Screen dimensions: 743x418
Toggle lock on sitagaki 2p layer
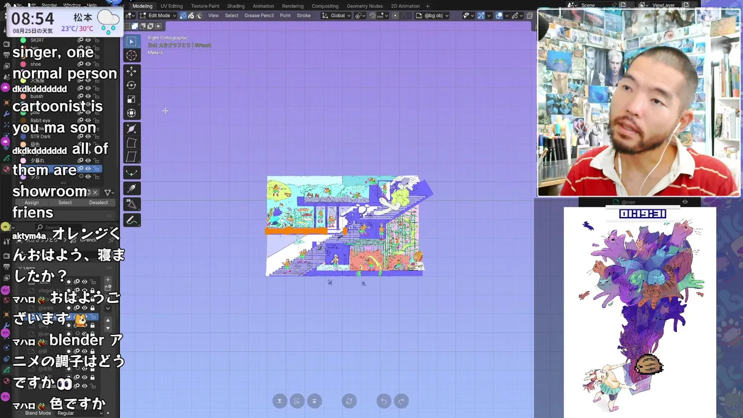pyautogui.click(x=92, y=290)
